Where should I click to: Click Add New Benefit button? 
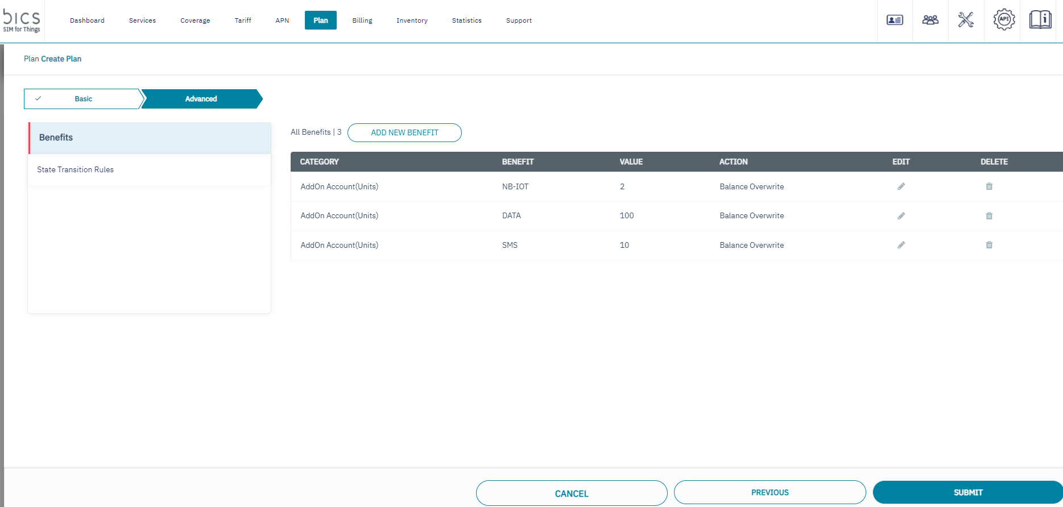(404, 132)
